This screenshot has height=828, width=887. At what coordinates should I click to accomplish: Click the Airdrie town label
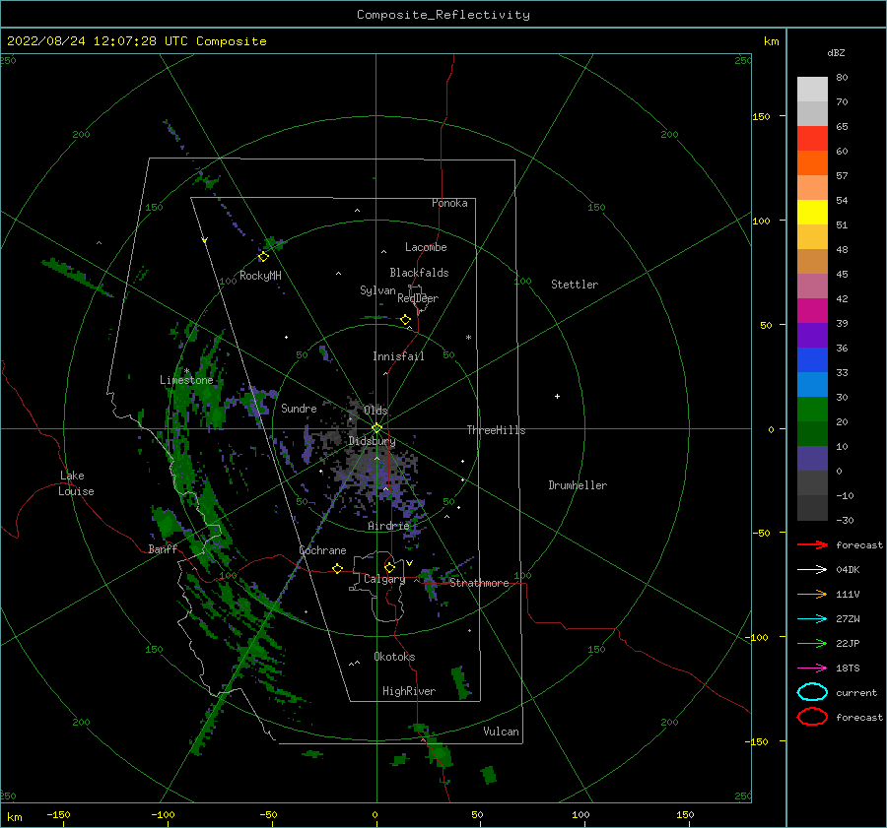point(388,526)
